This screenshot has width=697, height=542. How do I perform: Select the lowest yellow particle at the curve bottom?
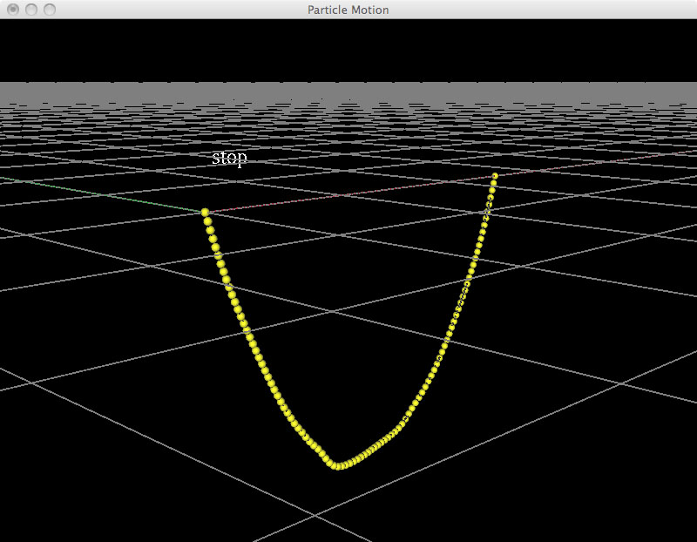pyautogui.click(x=337, y=465)
